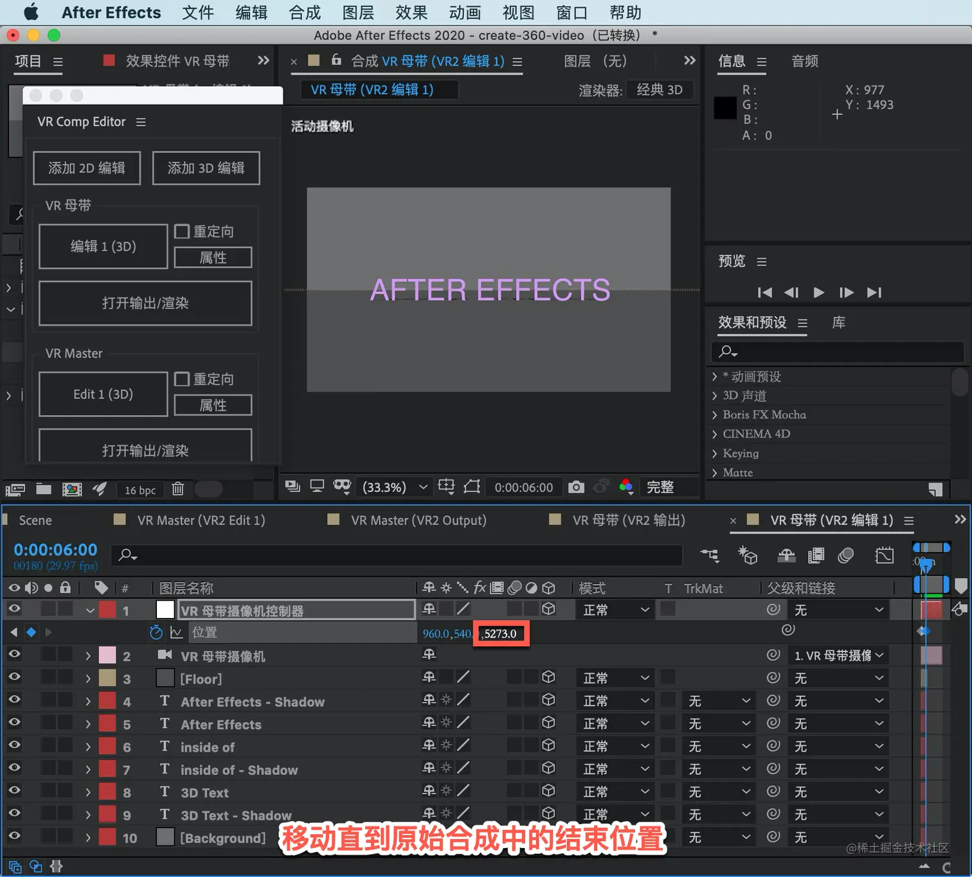Toggle the 重定向 checkbox under VR Master

(182, 379)
